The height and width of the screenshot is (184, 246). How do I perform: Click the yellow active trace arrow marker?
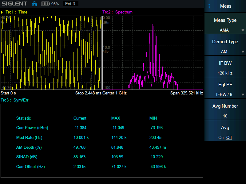2,12
